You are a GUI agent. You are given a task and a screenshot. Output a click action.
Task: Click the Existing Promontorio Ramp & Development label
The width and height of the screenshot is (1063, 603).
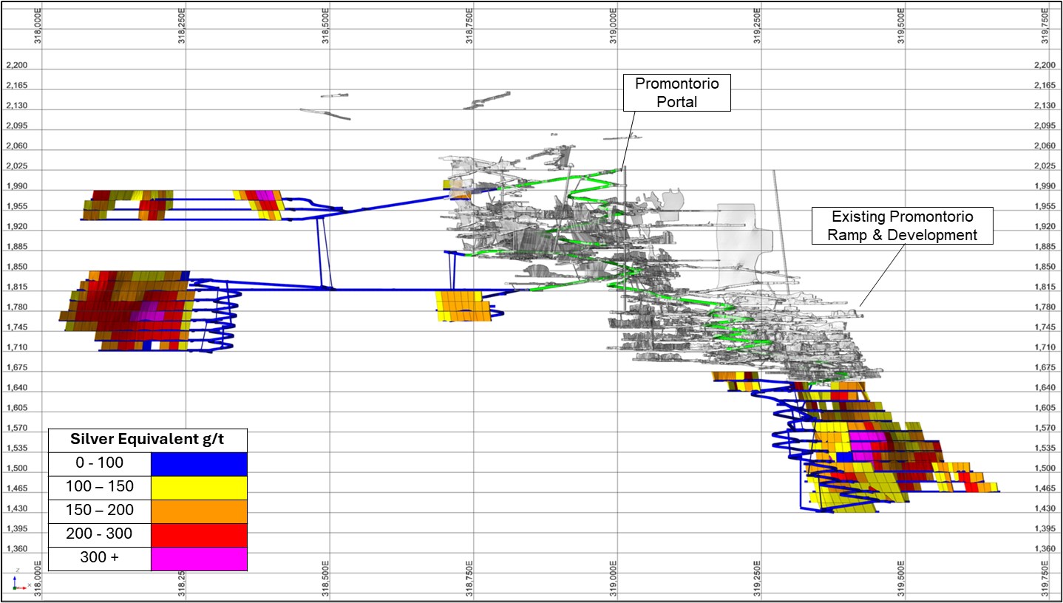(x=902, y=225)
